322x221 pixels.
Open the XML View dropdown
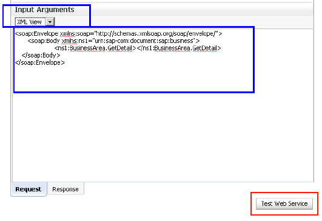(35, 22)
